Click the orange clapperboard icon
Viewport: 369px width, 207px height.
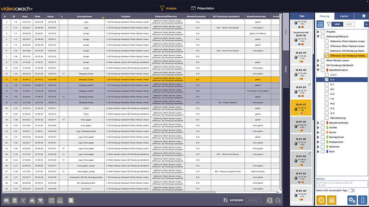click(332, 200)
